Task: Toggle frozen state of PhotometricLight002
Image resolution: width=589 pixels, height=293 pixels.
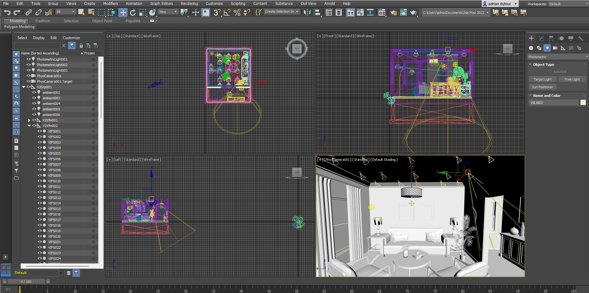Action: (x=93, y=65)
